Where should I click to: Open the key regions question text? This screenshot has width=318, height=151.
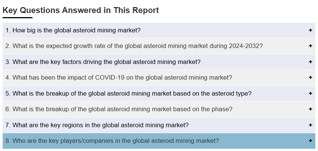click(97, 125)
